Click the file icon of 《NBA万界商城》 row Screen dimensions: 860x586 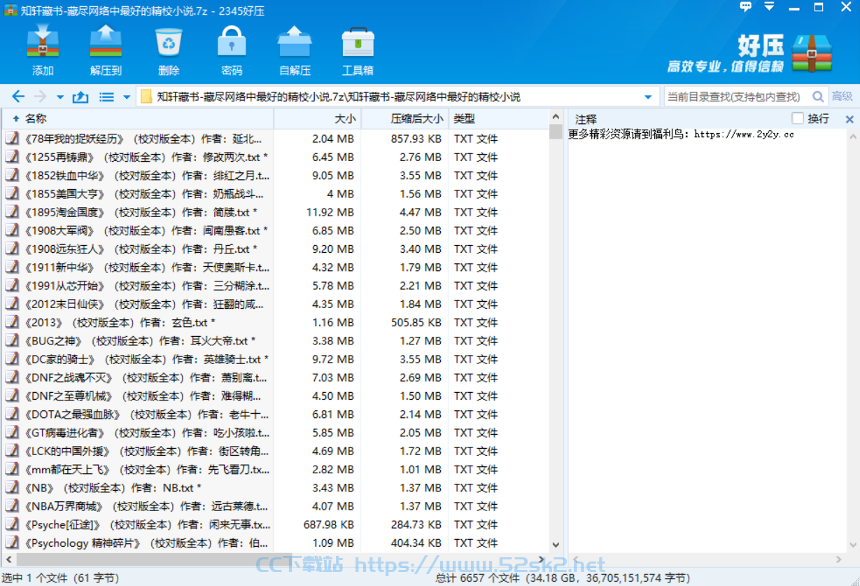point(12,506)
